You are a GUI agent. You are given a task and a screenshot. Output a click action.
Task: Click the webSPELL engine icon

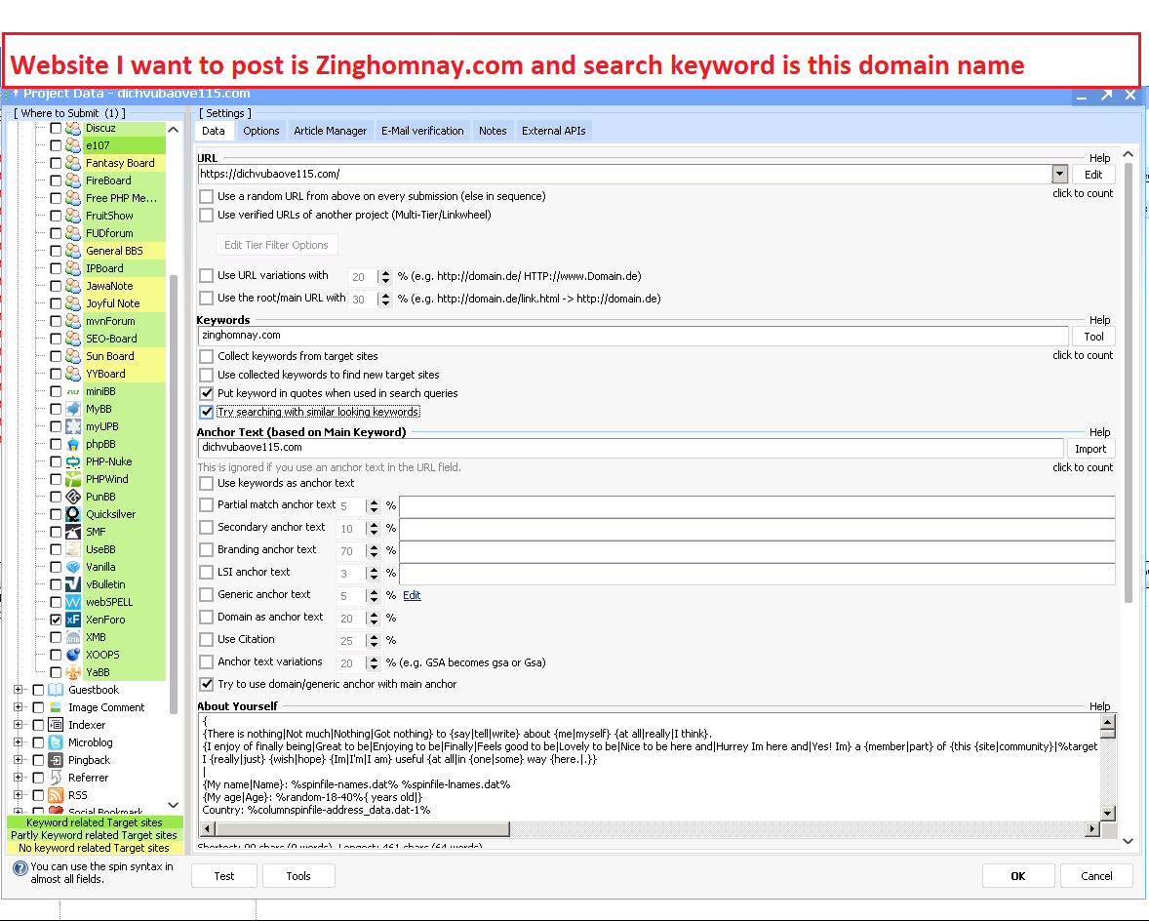[73, 602]
